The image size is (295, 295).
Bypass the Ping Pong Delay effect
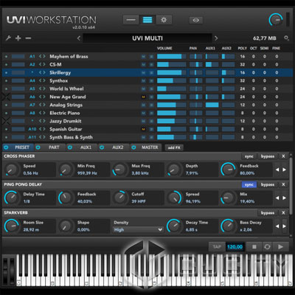click(x=268, y=184)
